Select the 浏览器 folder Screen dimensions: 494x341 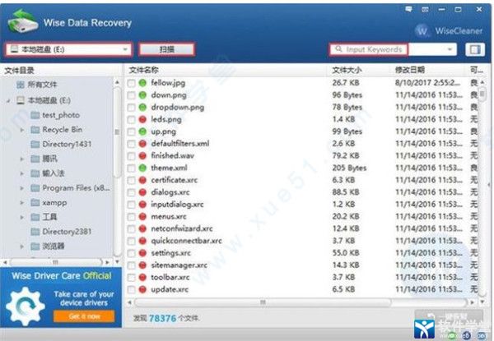(54, 246)
